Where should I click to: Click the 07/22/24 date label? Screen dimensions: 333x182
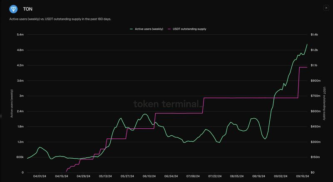tap(215, 177)
